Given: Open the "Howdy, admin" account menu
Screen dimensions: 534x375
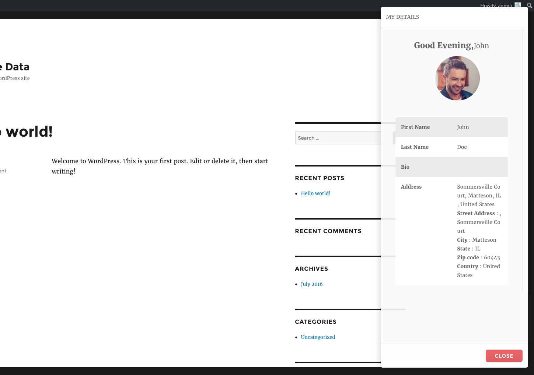Looking at the screenshot, I should (496, 5).
